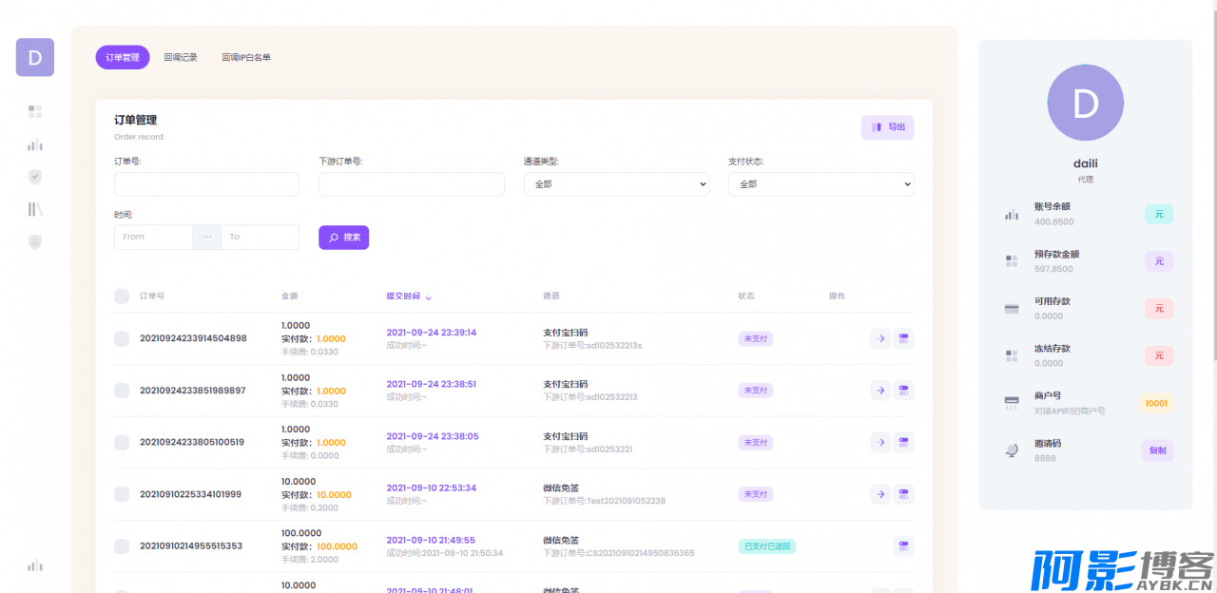Click the 订单号 input field
This screenshot has width=1217, height=593.
(206, 184)
